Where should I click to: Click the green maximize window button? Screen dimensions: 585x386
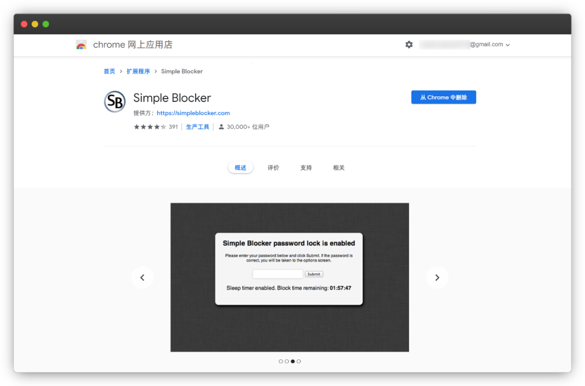pyautogui.click(x=46, y=24)
